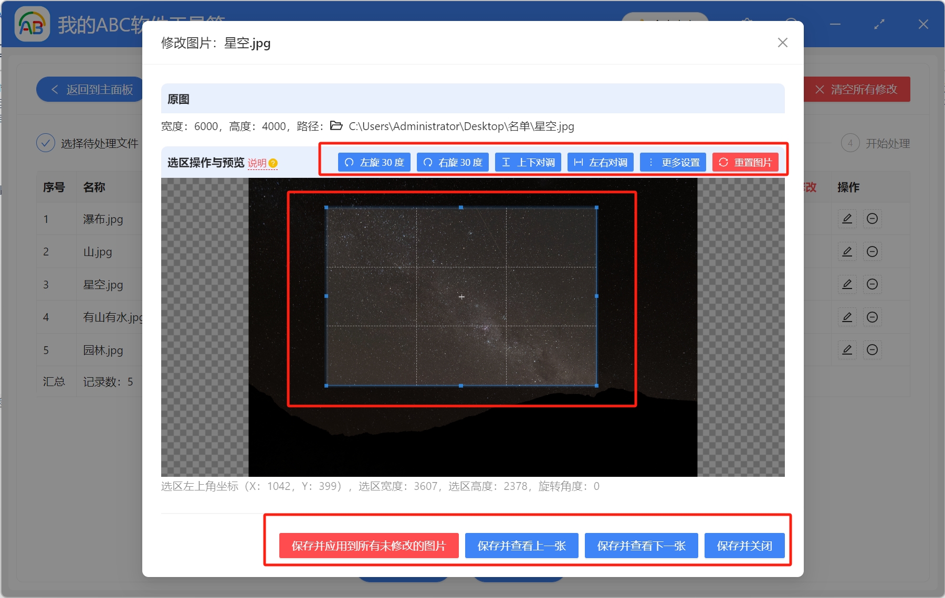Click the edit pencil icon for 园林.jpg
945x598 pixels.
tap(847, 350)
